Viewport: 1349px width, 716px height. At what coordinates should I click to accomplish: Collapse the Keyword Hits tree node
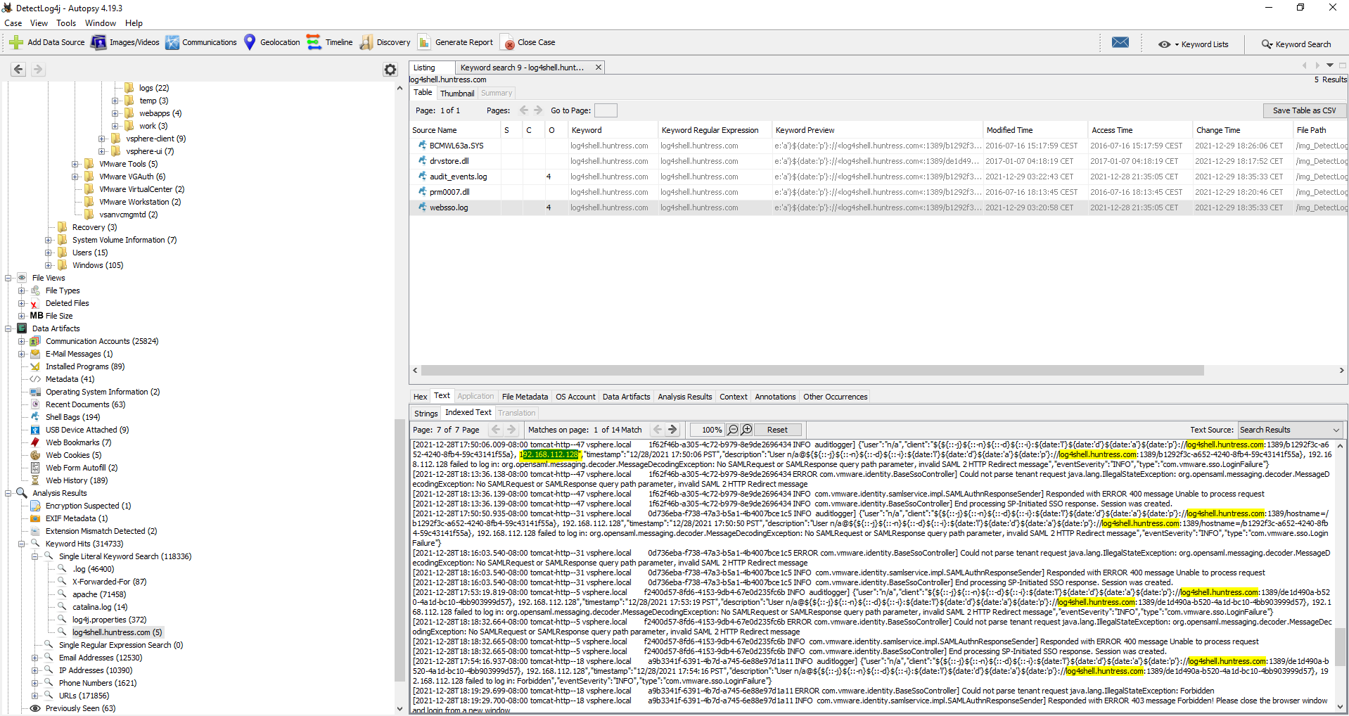pyautogui.click(x=22, y=544)
